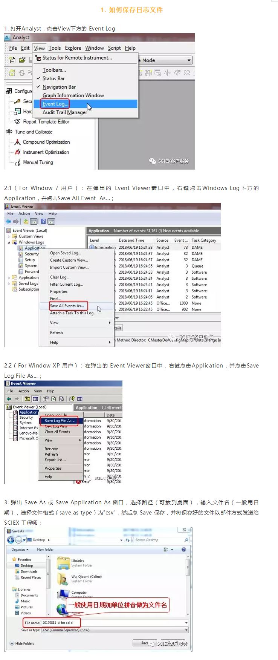Click Properties in XP context menu

(x=53, y=468)
